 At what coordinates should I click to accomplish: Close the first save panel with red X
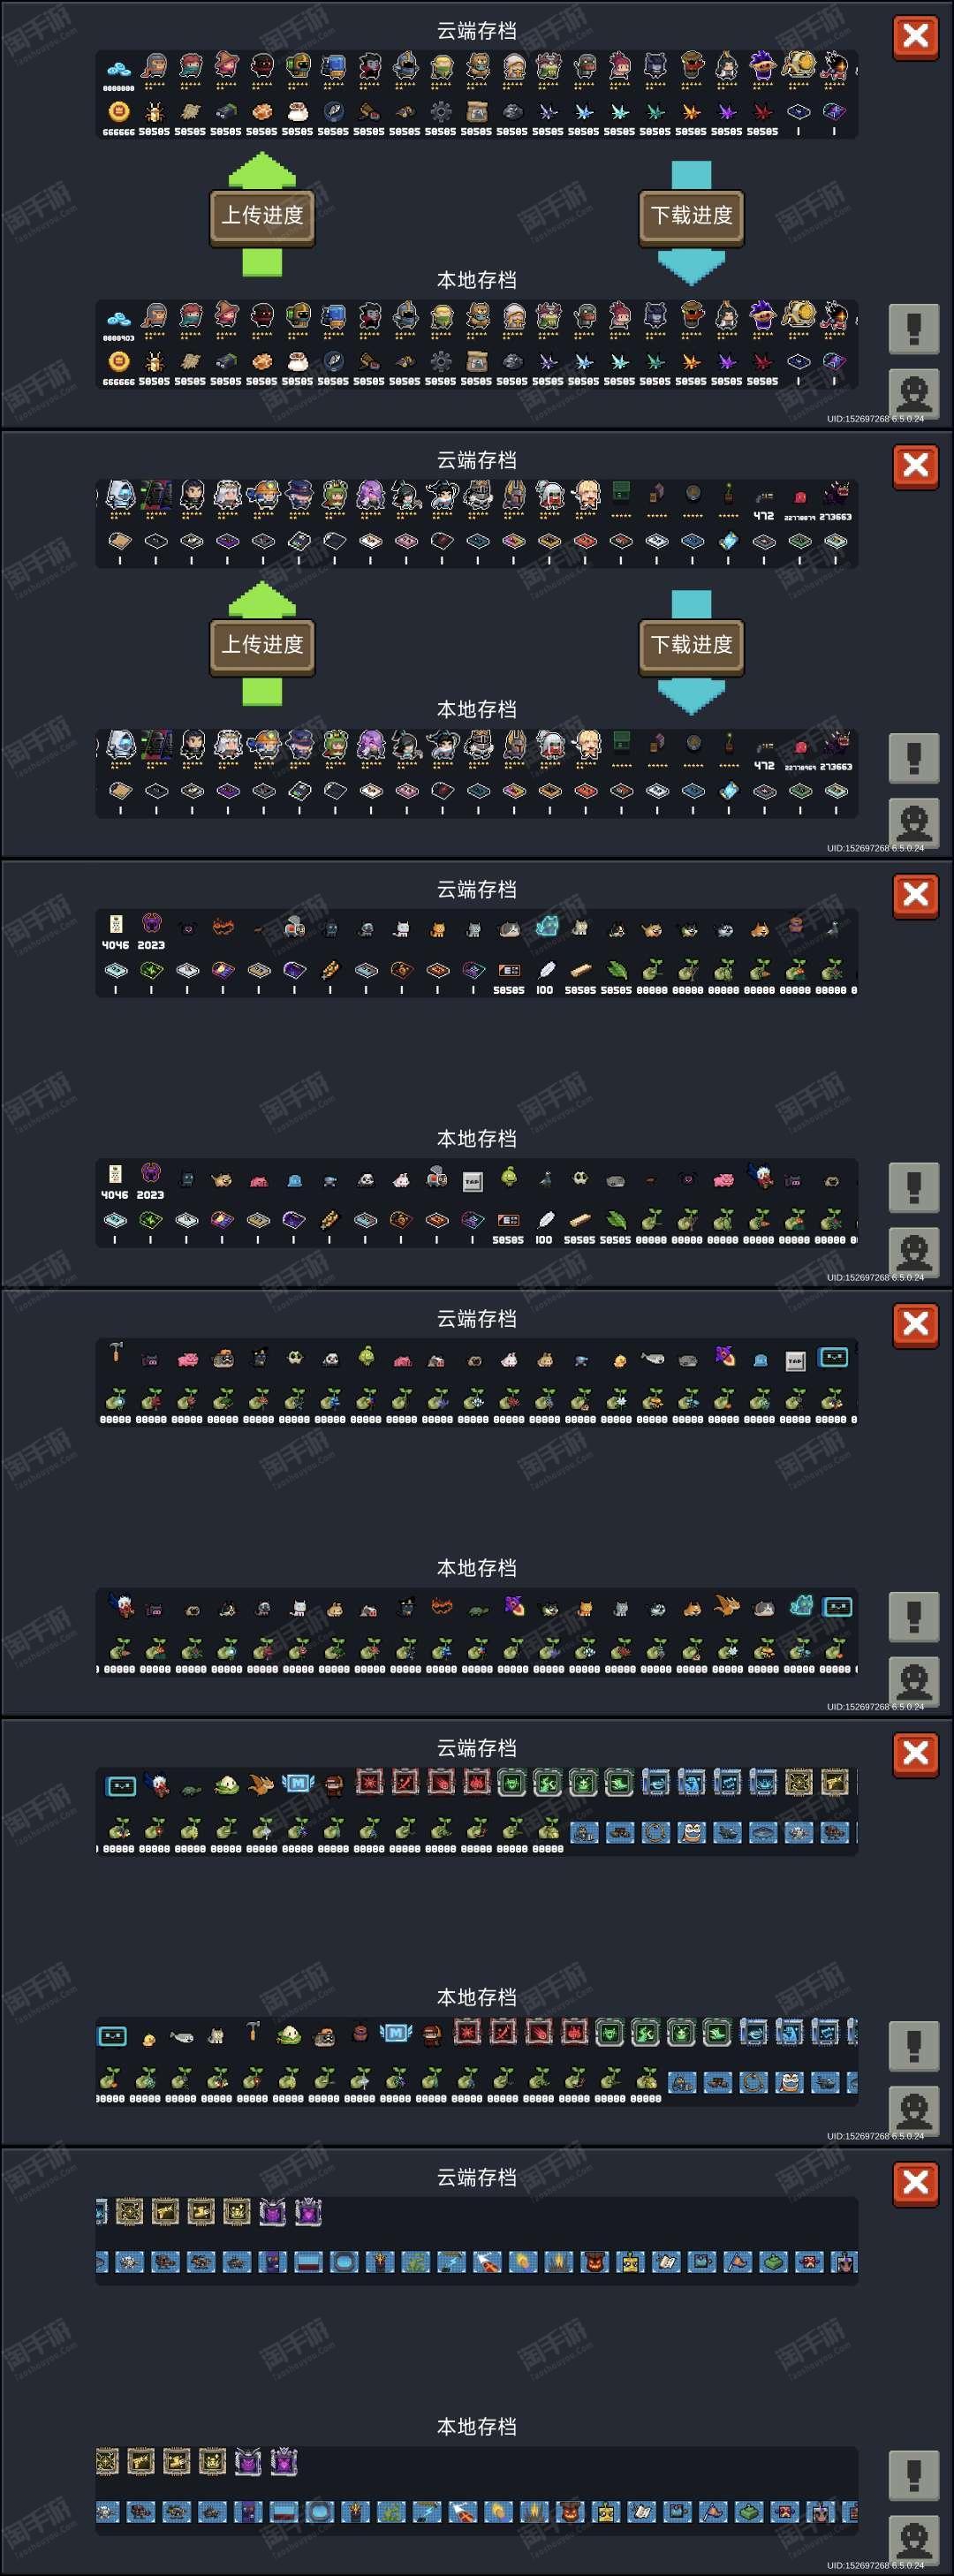pos(915,37)
